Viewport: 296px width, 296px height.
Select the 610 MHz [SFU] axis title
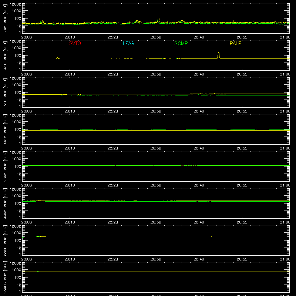click(x=5, y=92)
